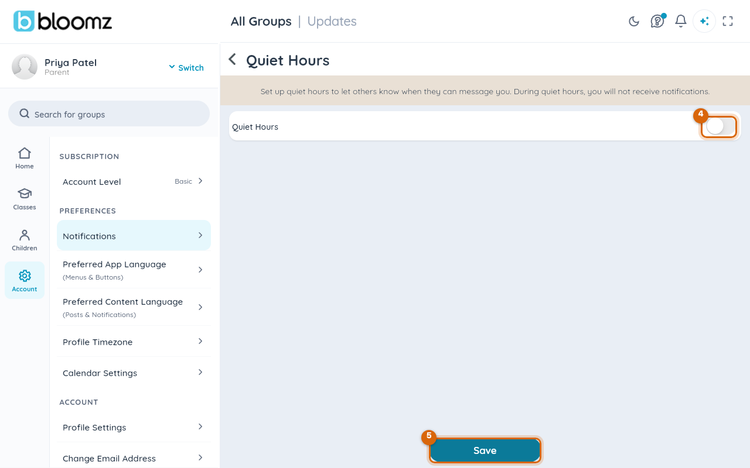Expand Notifications chevron
The image size is (750, 468).
(200, 235)
